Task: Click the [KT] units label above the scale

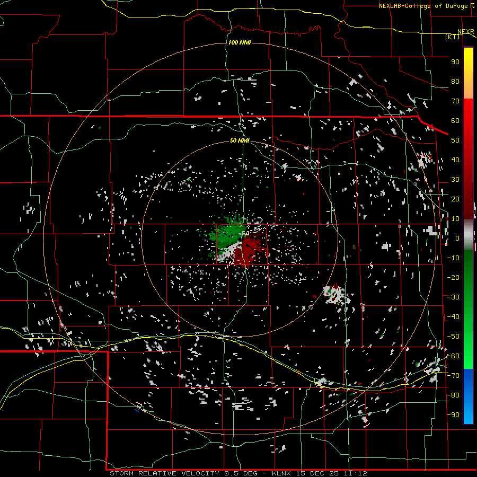Action: (x=452, y=37)
